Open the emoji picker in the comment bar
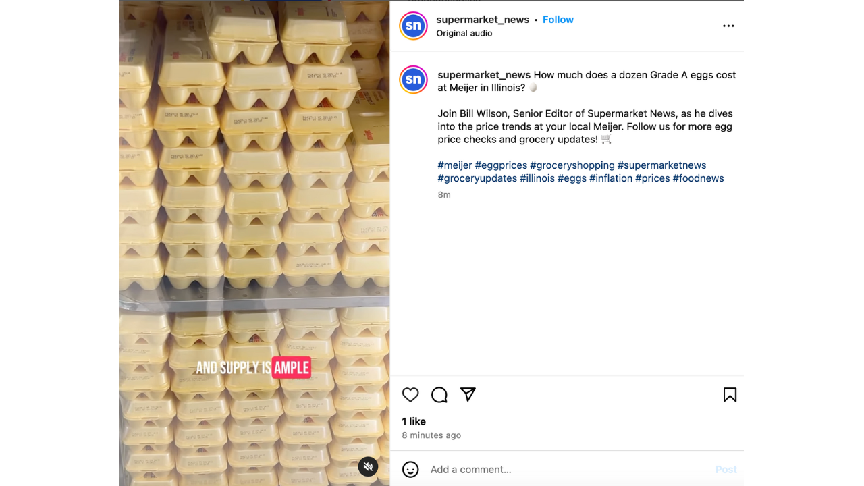Viewport: 864px width, 486px height. [x=410, y=469]
